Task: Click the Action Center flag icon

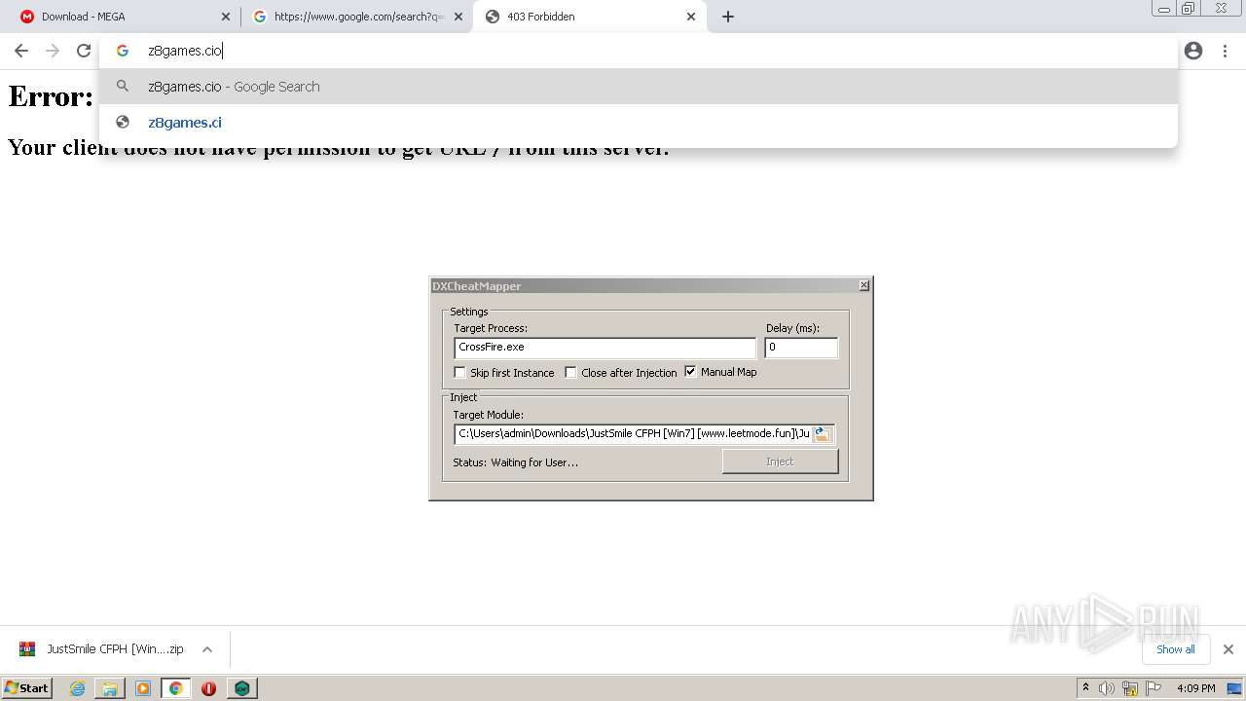Action: pos(1154,688)
